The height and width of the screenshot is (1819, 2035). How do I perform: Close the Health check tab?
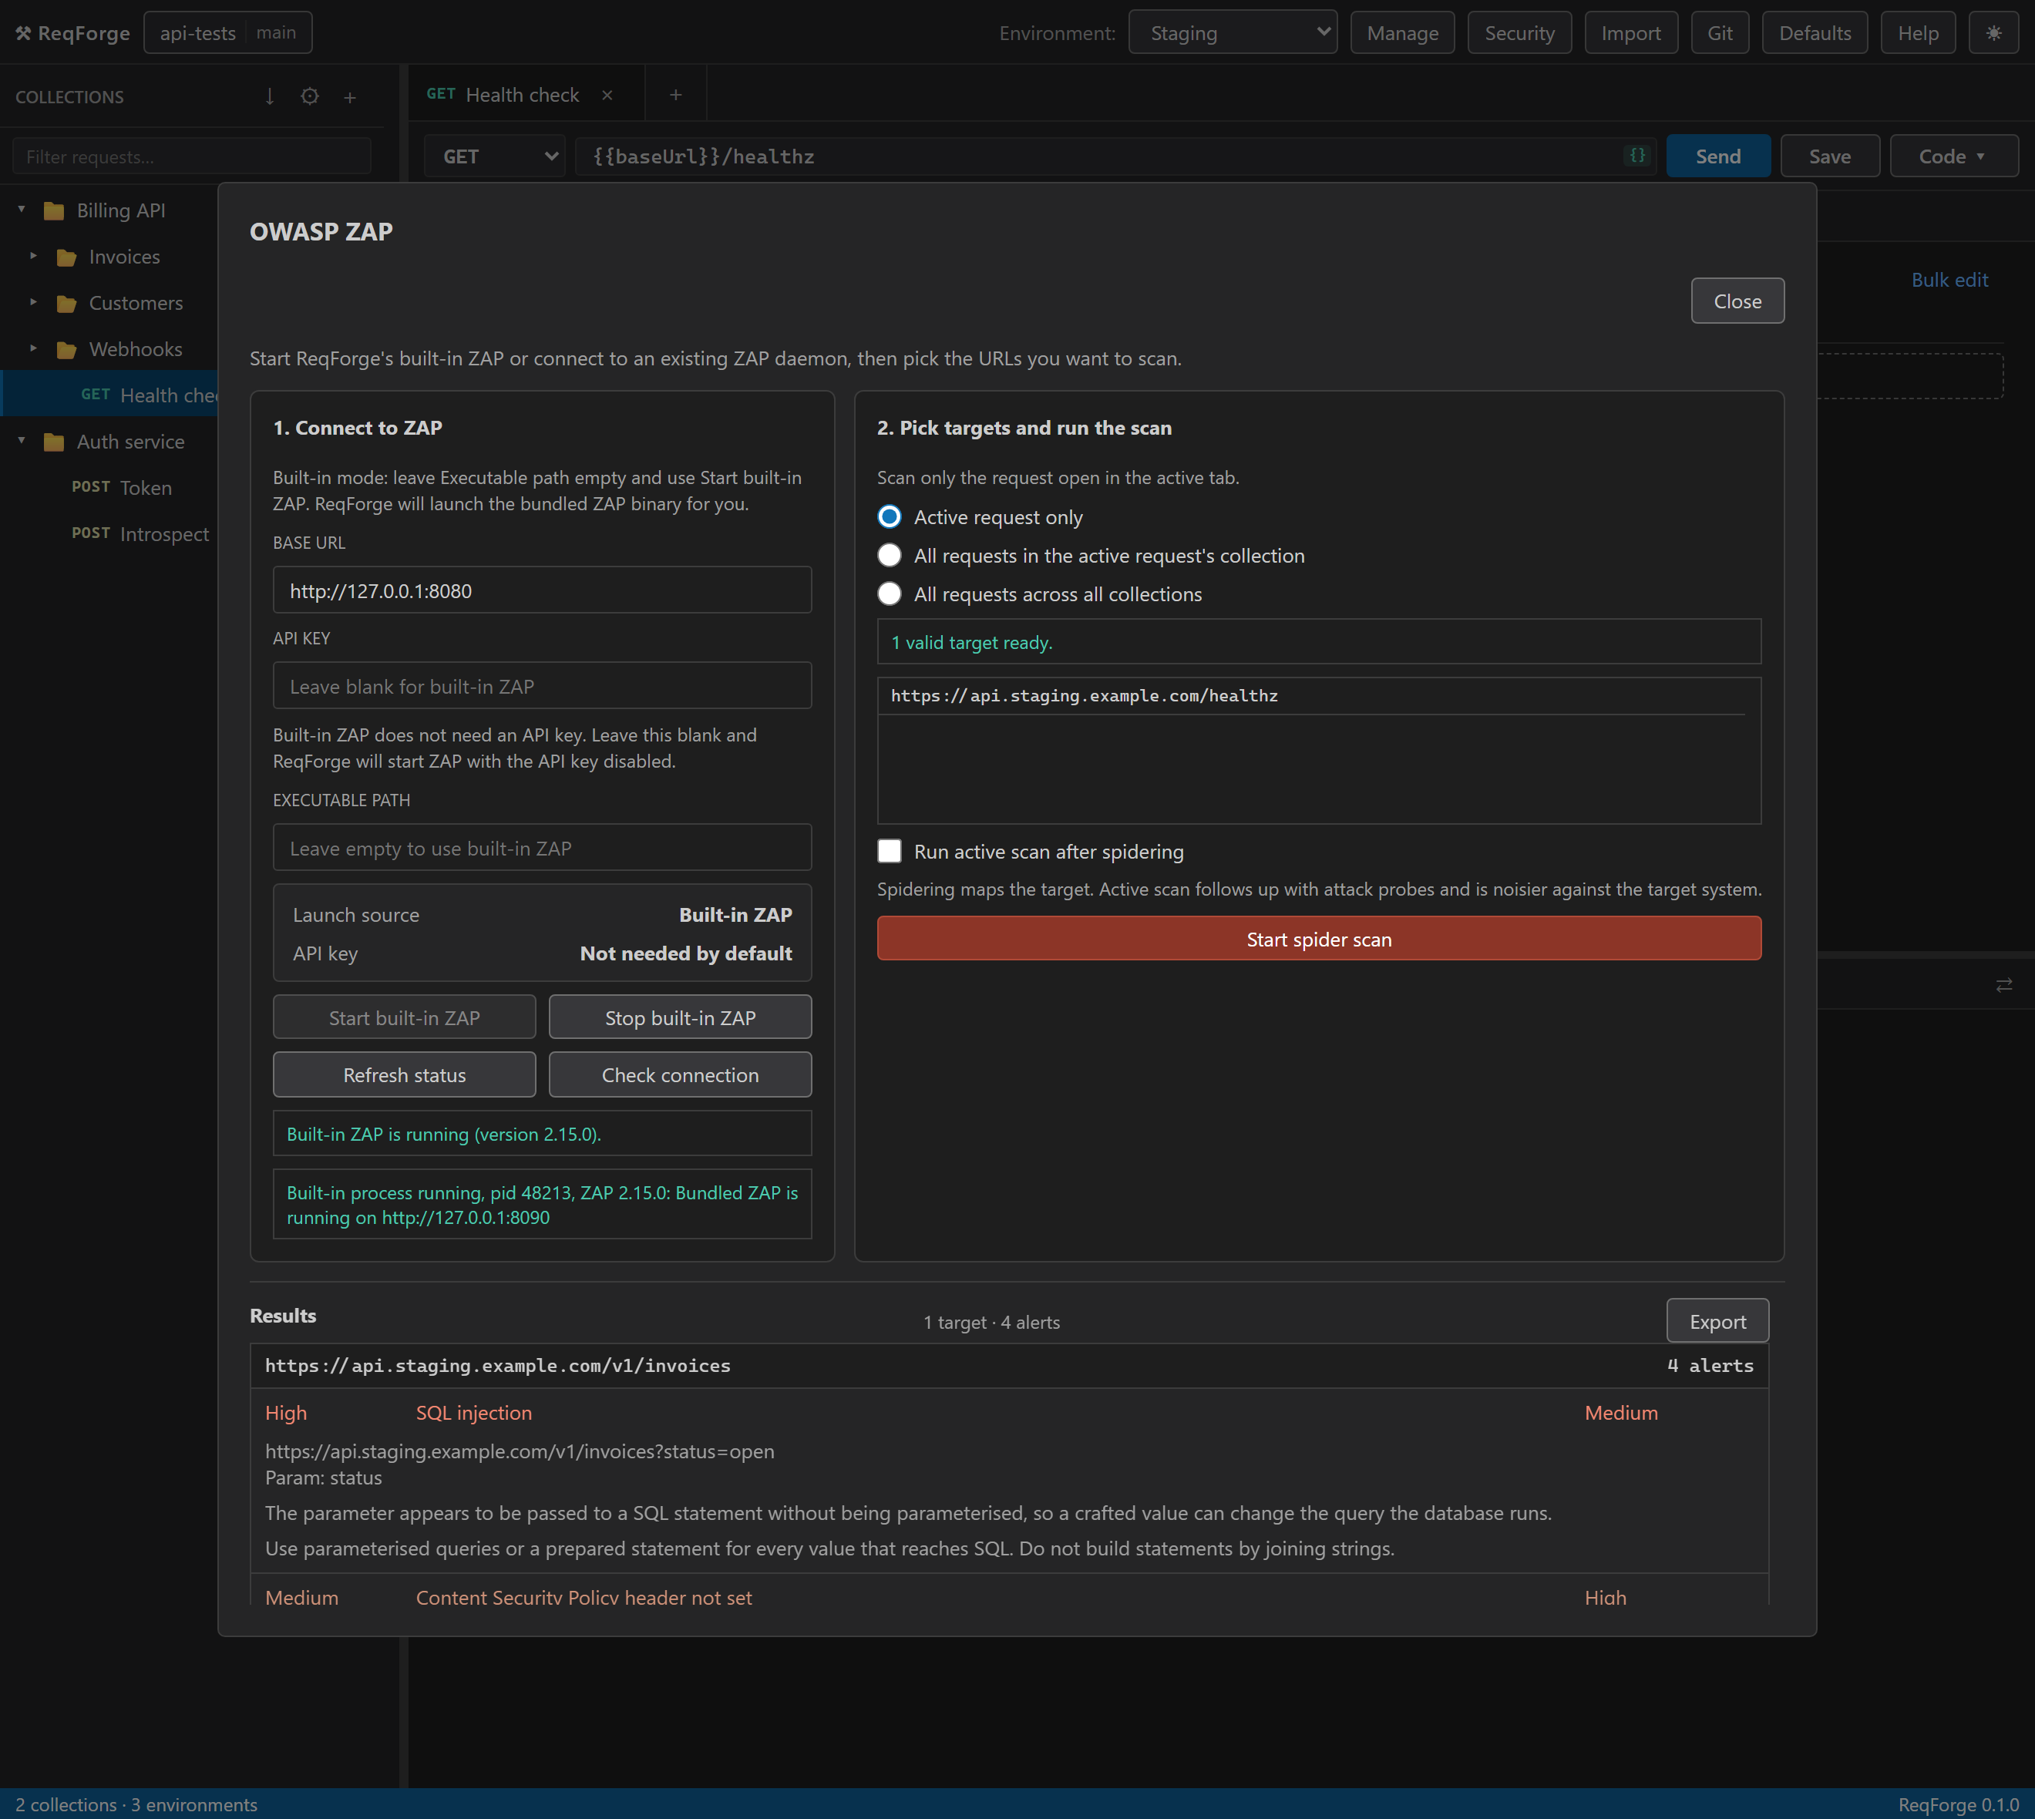(x=607, y=95)
